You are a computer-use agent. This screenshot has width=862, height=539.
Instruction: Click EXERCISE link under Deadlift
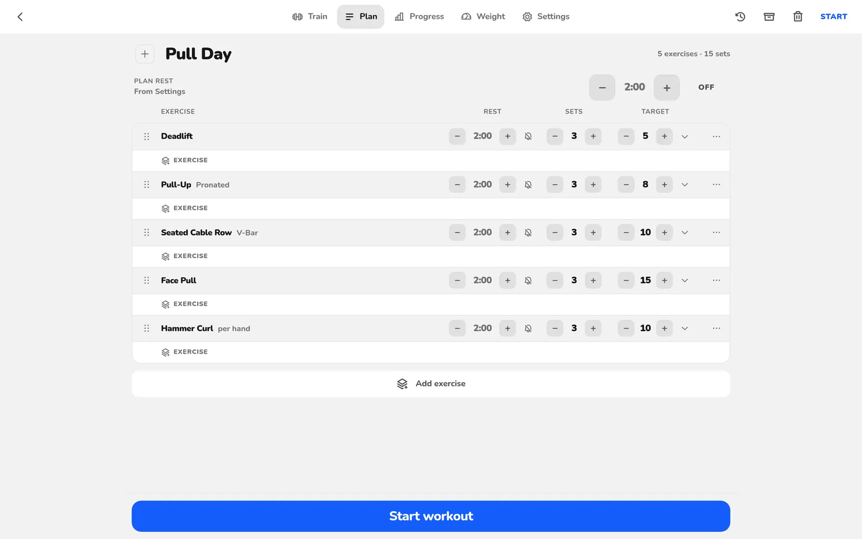(185, 161)
